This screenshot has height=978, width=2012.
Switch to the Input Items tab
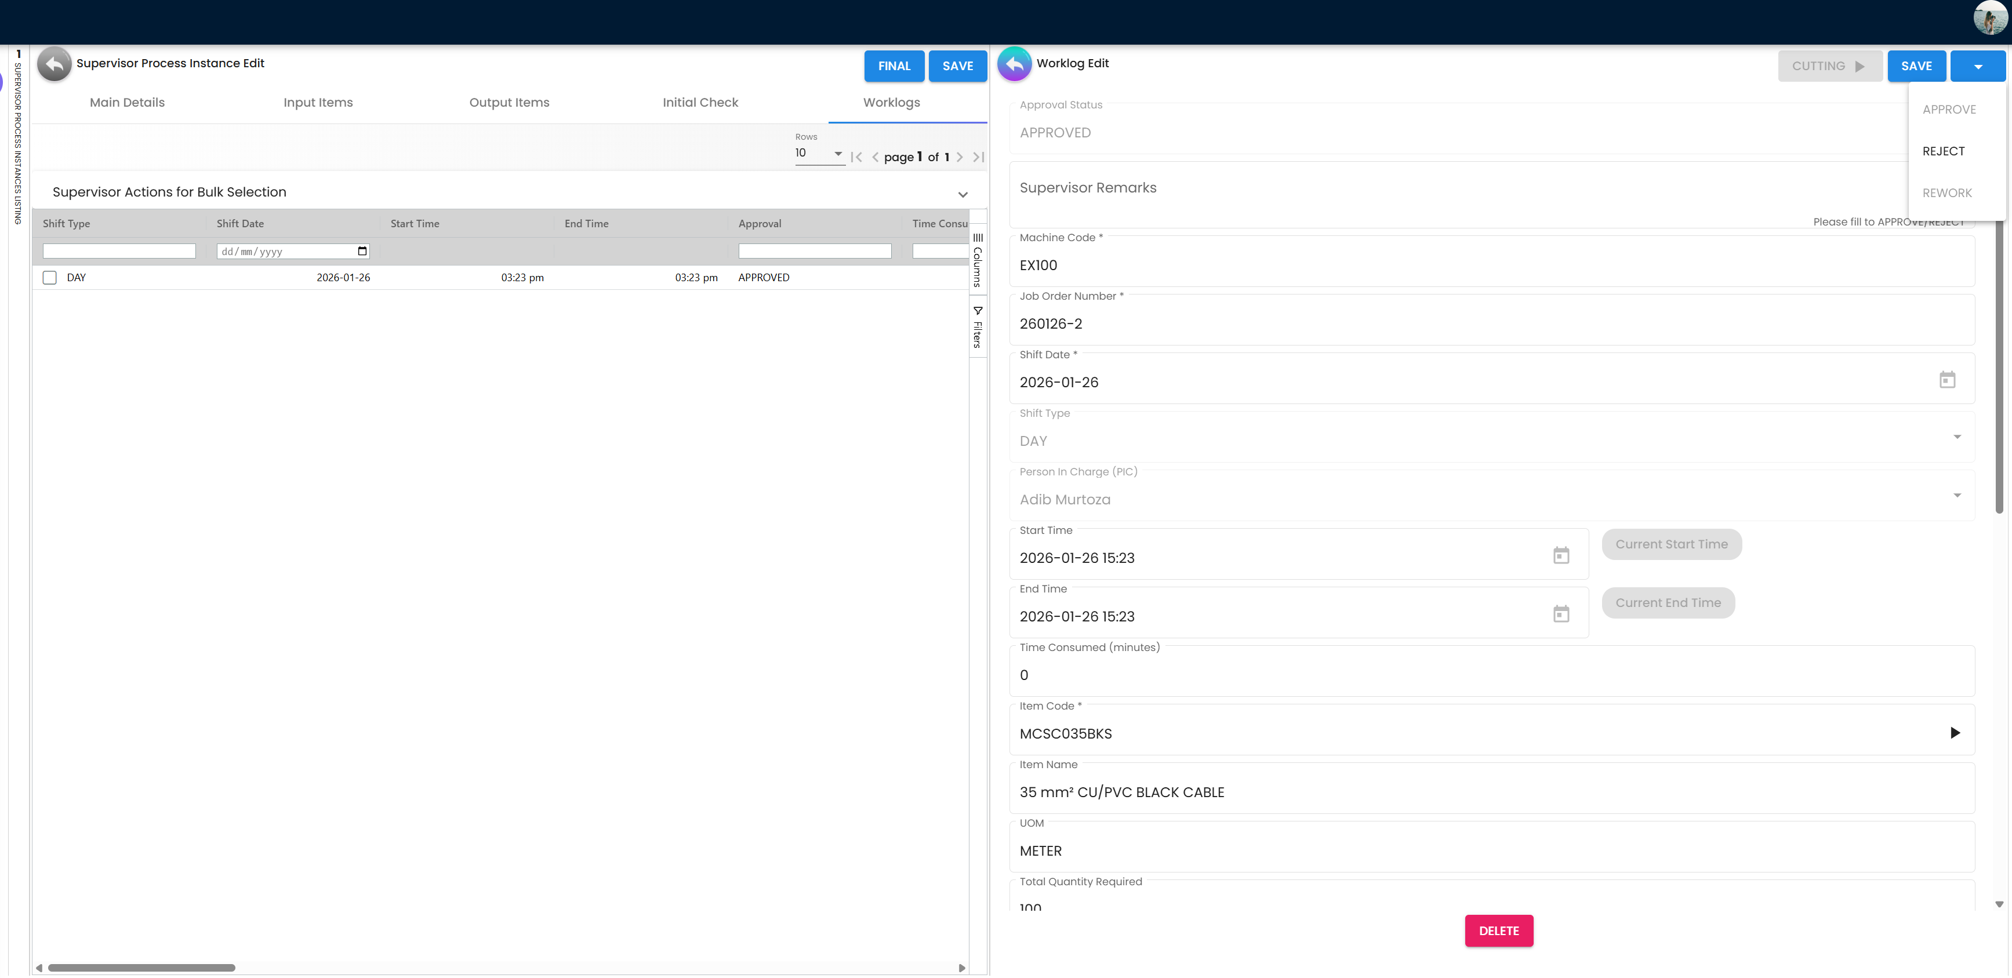(x=318, y=103)
